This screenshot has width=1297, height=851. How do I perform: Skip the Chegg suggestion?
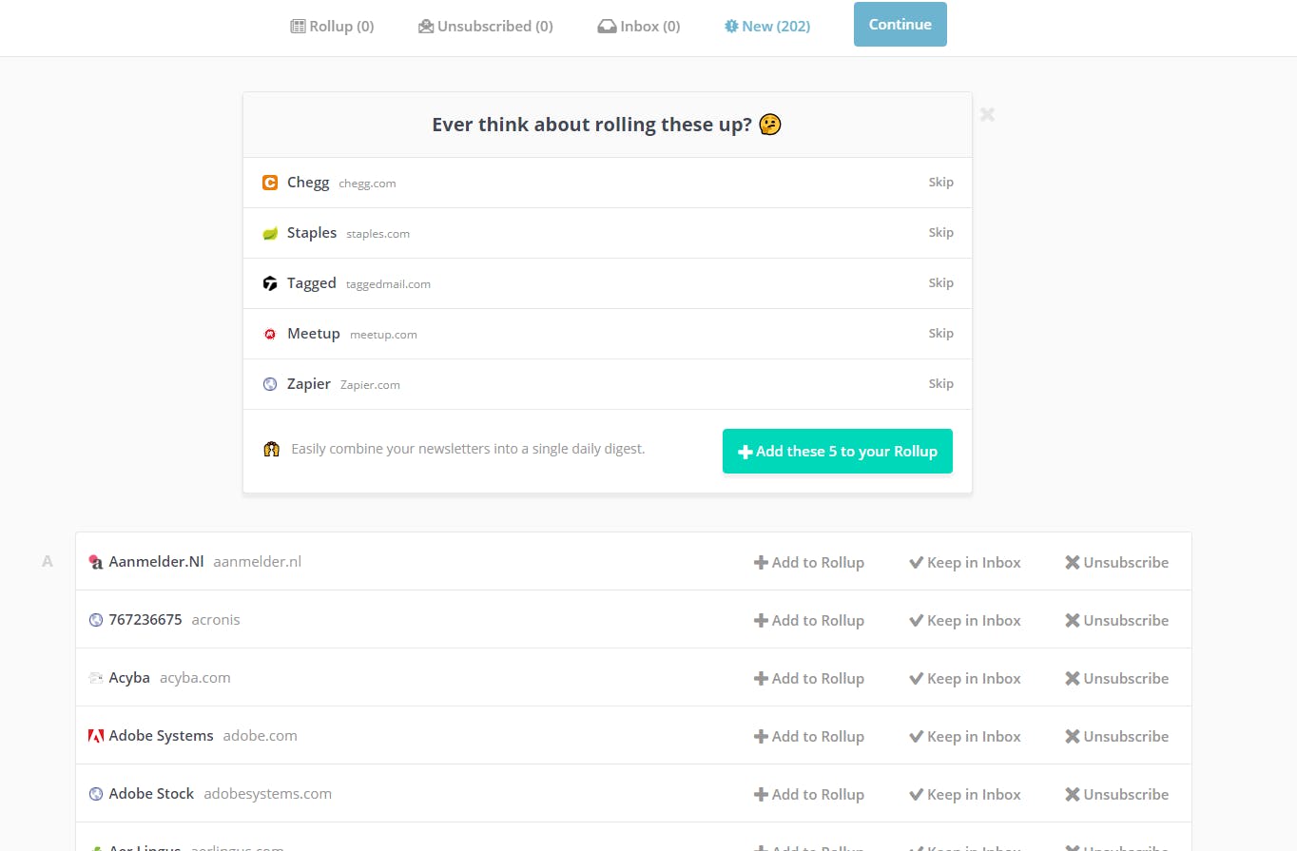click(940, 183)
